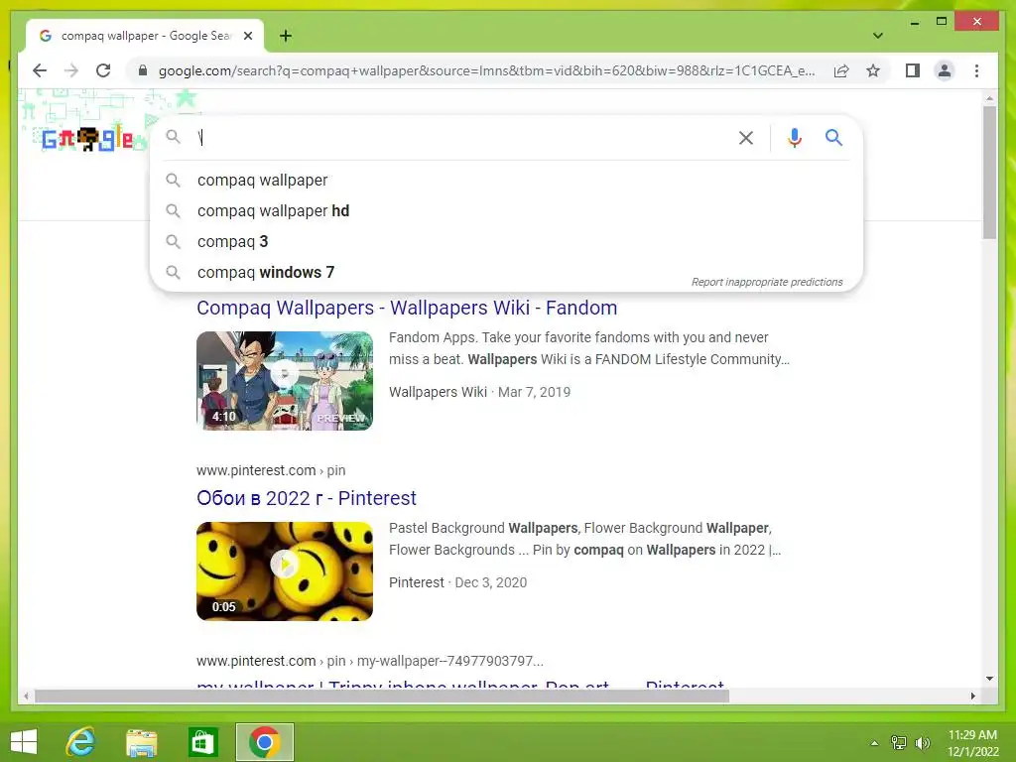Submit search with blue magnifier icon
The height and width of the screenshot is (762, 1016).
(x=833, y=137)
